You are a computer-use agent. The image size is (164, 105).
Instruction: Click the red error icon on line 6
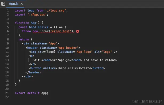78,31
